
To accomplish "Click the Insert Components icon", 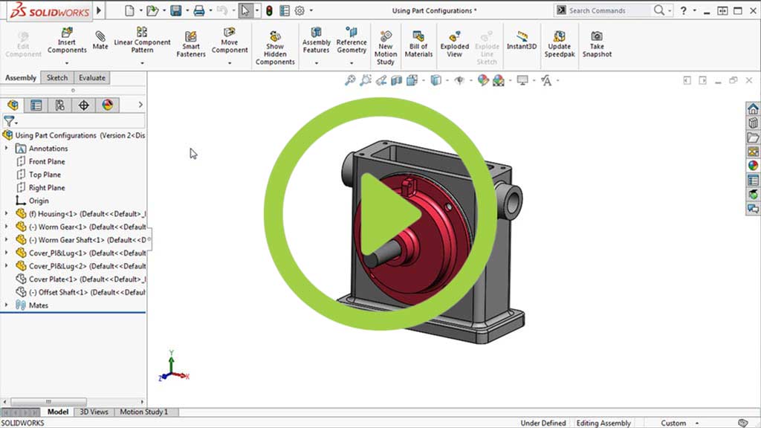I will point(67,33).
